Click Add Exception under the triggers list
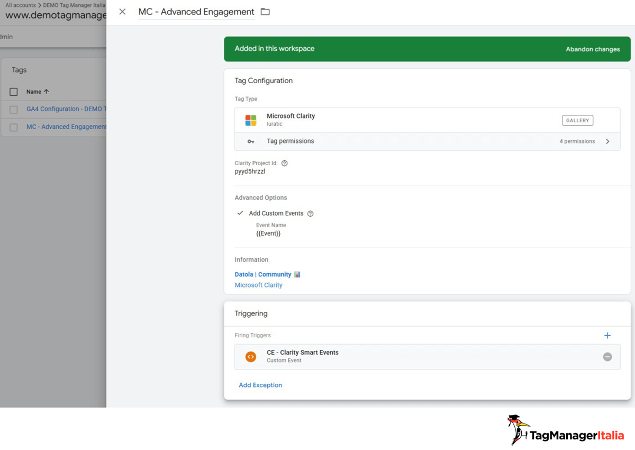The width and height of the screenshot is (635, 450). tap(260, 385)
